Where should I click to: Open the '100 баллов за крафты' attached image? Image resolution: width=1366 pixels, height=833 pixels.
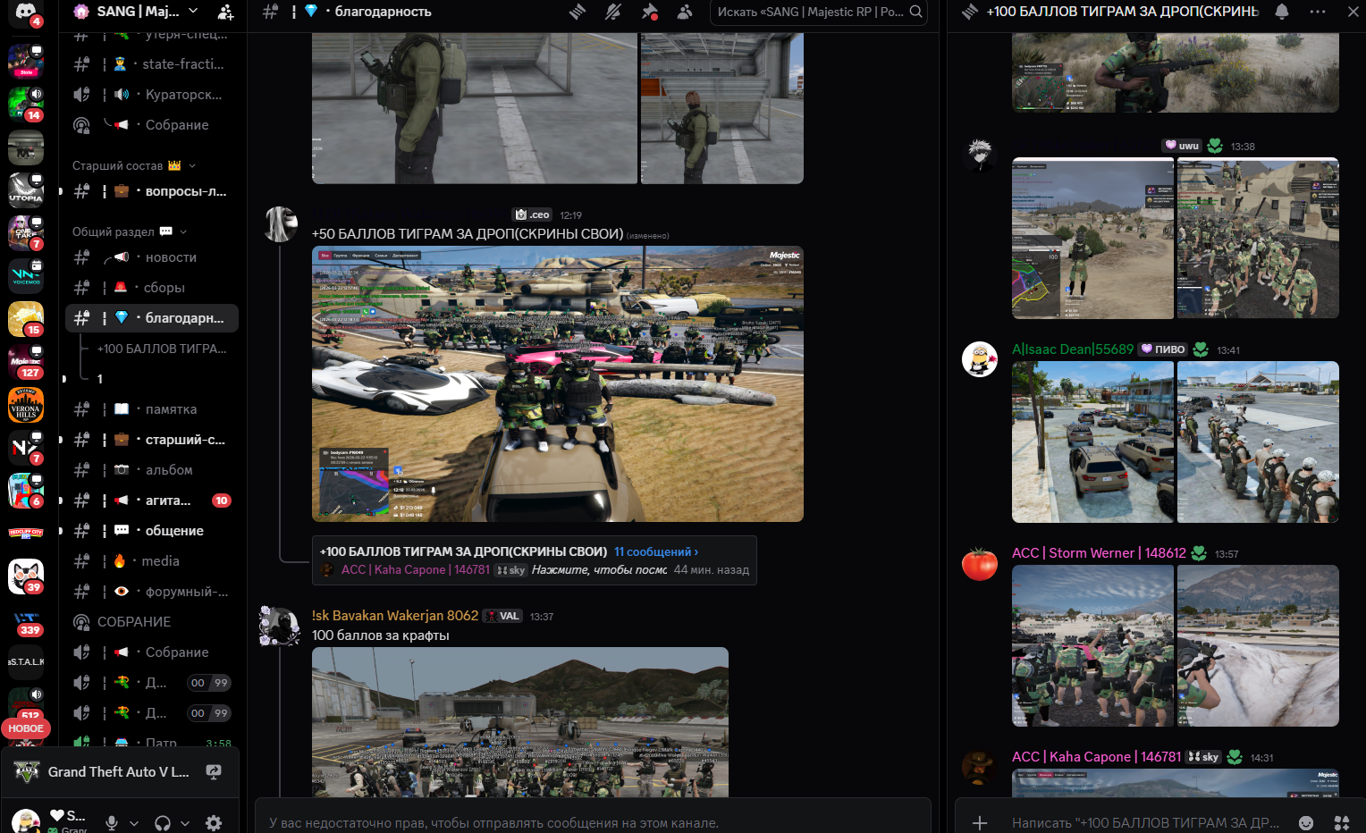tap(520, 722)
